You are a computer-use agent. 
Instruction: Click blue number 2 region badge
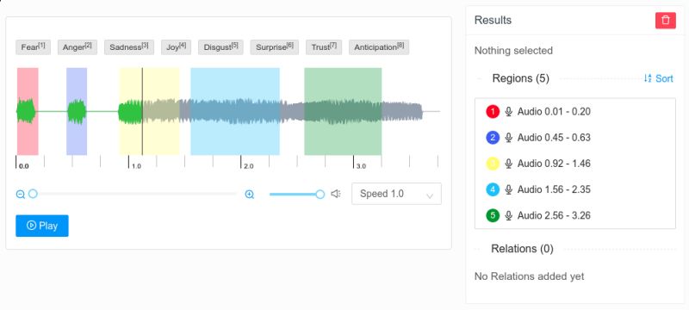pyautogui.click(x=493, y=138)
